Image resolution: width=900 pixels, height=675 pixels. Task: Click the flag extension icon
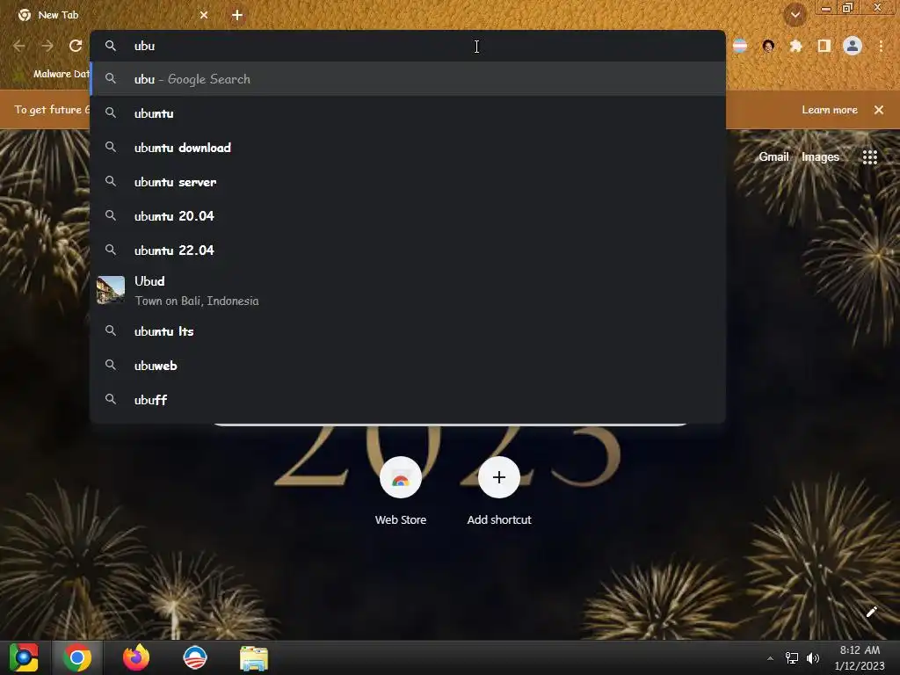(740, 46)
